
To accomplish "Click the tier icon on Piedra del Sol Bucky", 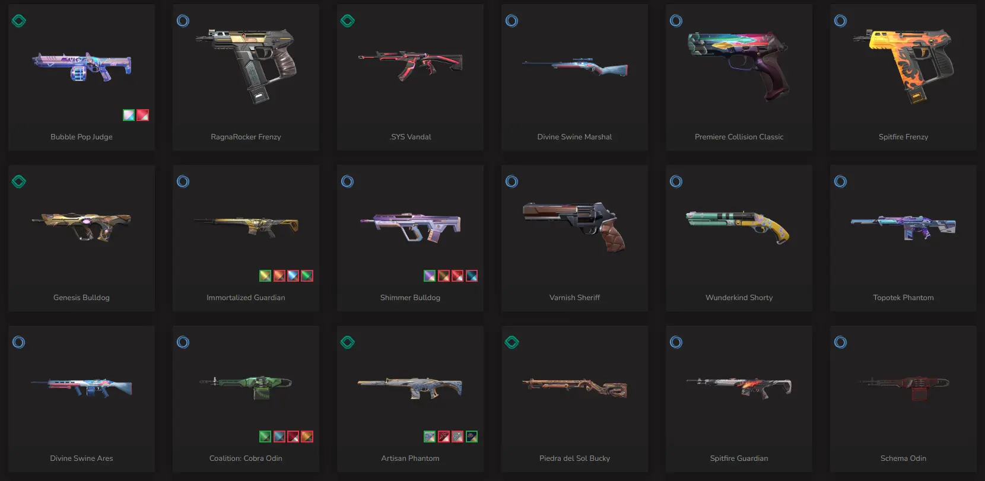I will click(511, 342).
